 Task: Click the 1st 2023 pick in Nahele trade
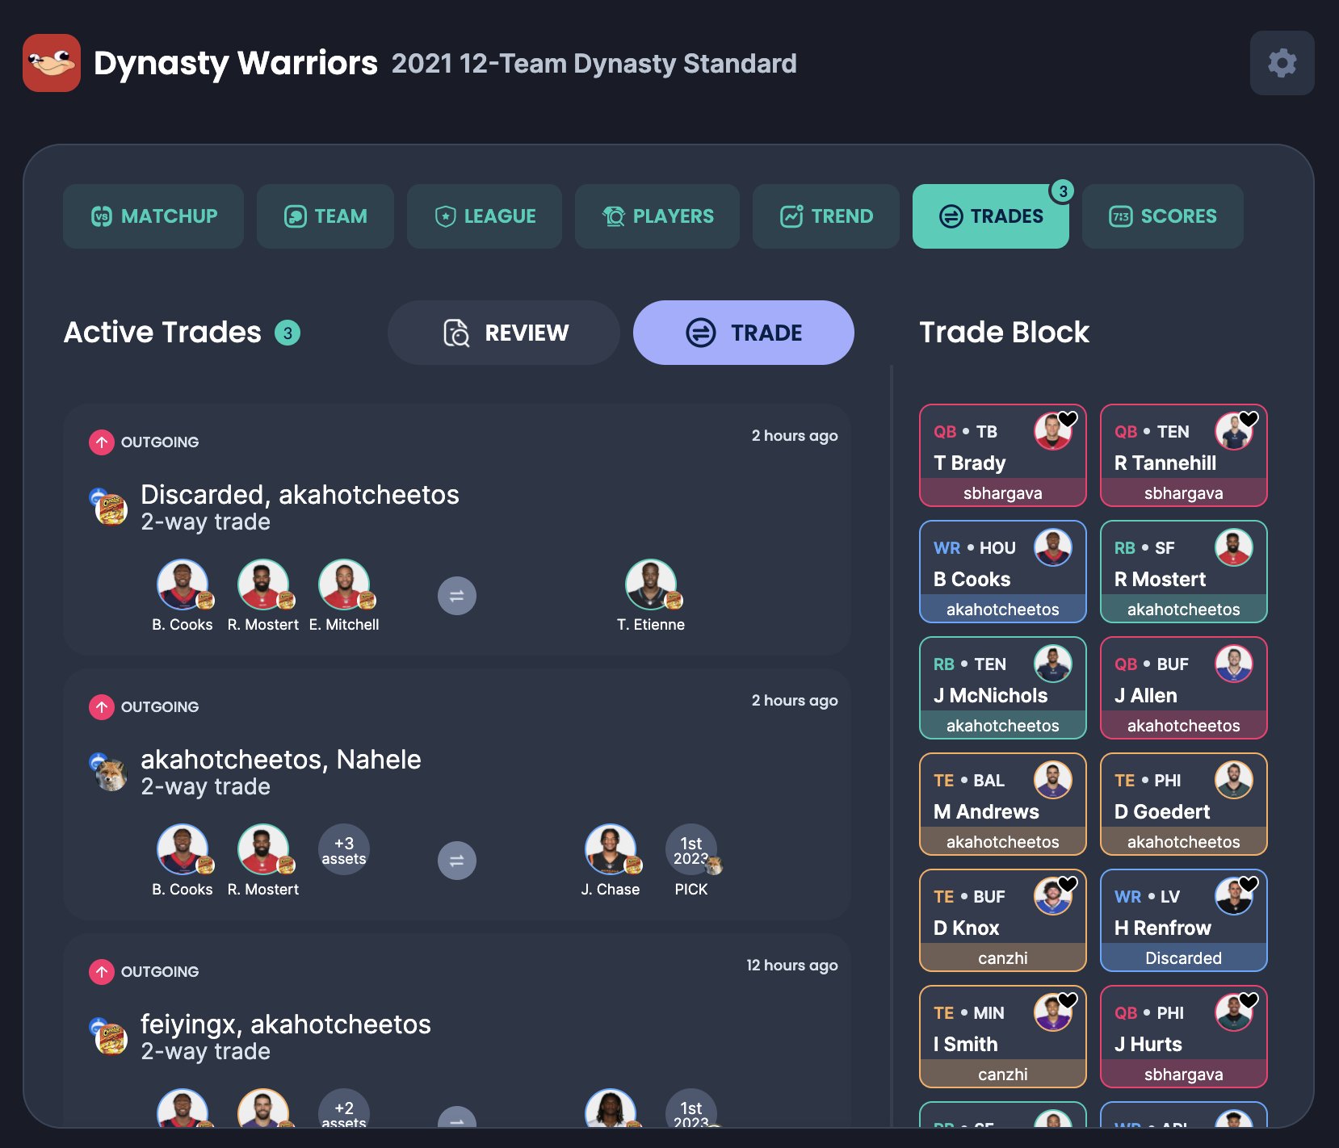coord(691,849)
